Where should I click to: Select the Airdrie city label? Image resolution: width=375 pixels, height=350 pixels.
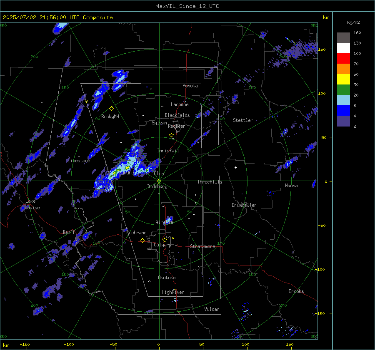coord(164,222)
